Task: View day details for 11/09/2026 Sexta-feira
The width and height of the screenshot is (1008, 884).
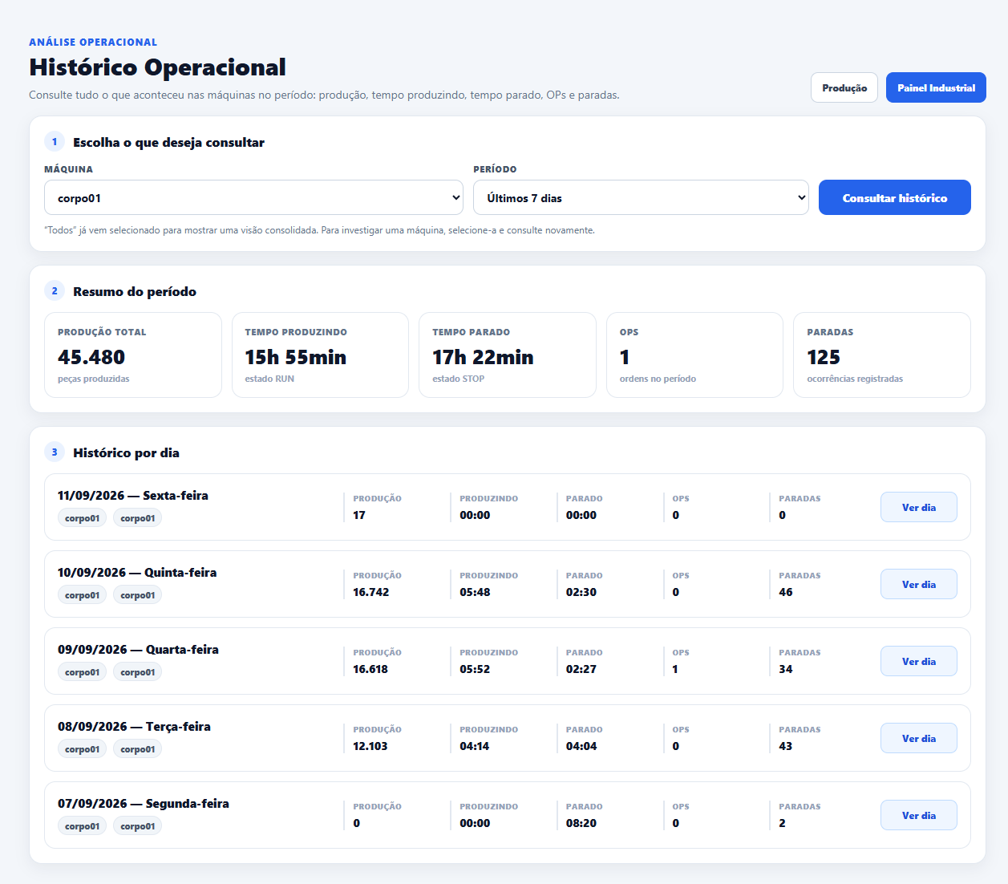Action: (x=918, y=507)
